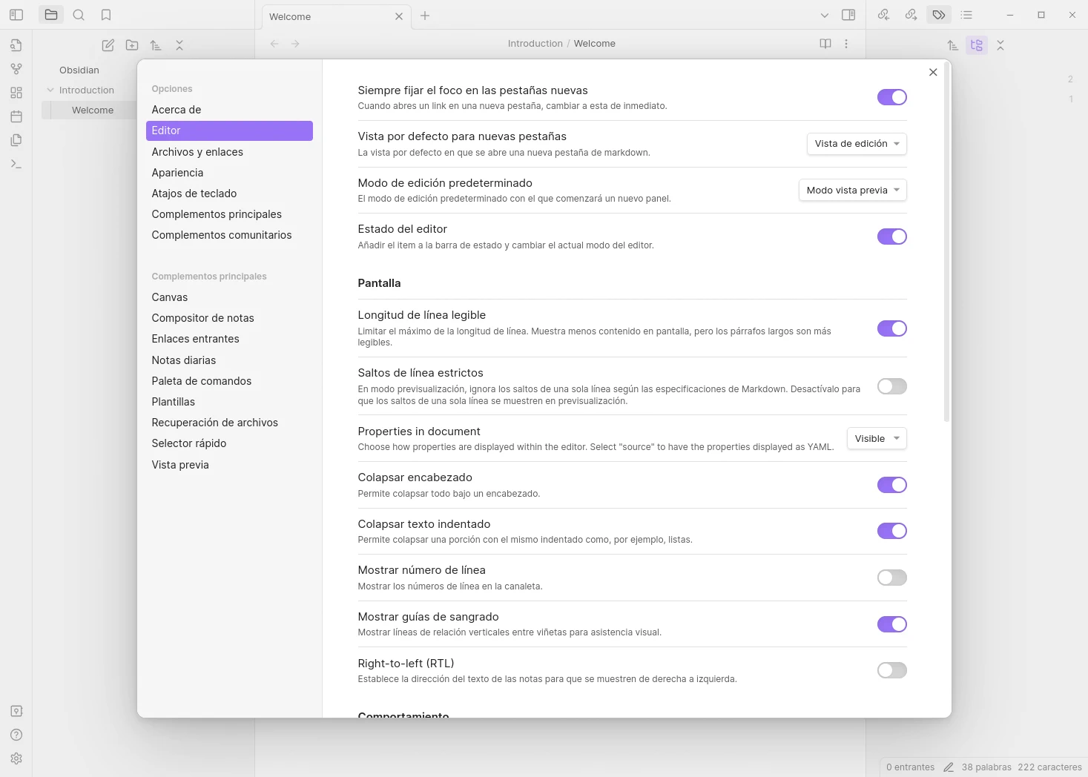Enable Right-to-left (RTL) toggle
This screenshot has width=1088, height=777.
(891, 670)
